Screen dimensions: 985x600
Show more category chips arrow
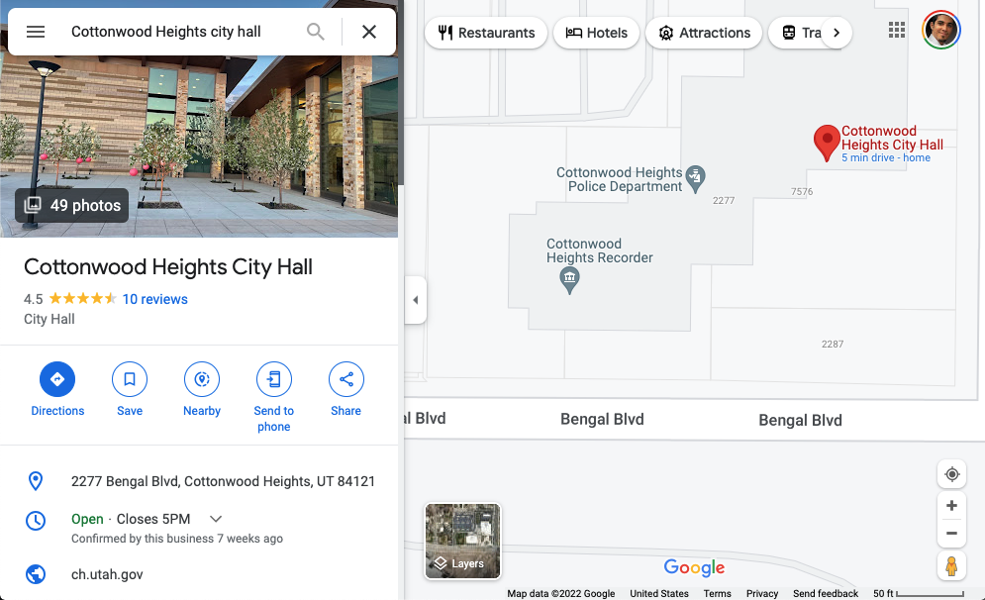(837, 33)
